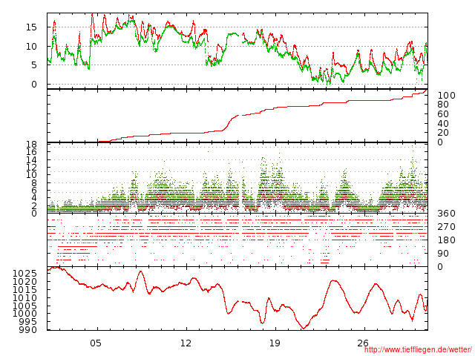Click the "1025" pressure axis label
The width and height of the screenshot is (475, 356).
[24, 274]
